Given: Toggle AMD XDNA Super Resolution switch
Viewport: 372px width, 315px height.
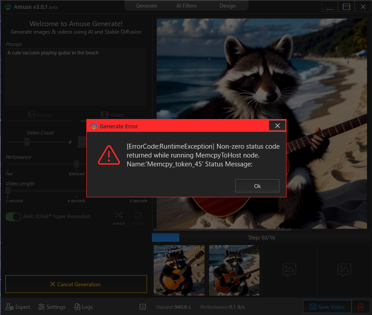Looking at the screenshot, I should tap(13, 217).
